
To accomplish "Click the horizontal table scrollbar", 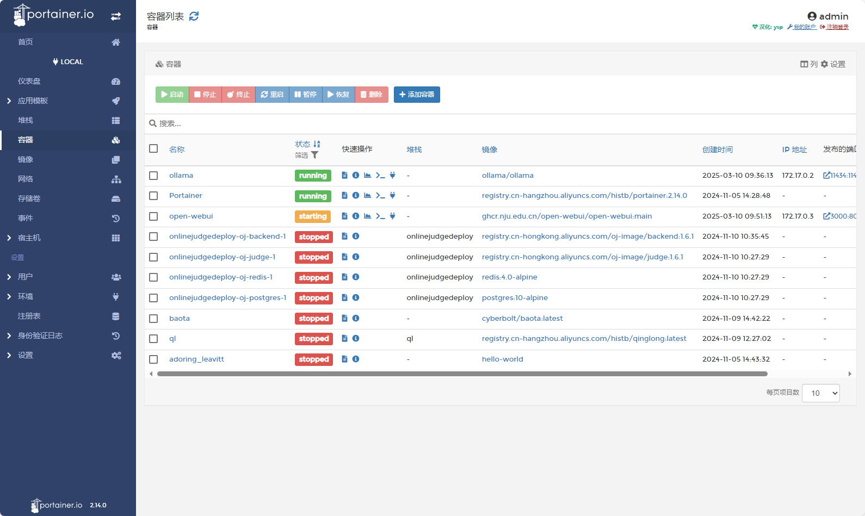I will [x=462, y=374].
